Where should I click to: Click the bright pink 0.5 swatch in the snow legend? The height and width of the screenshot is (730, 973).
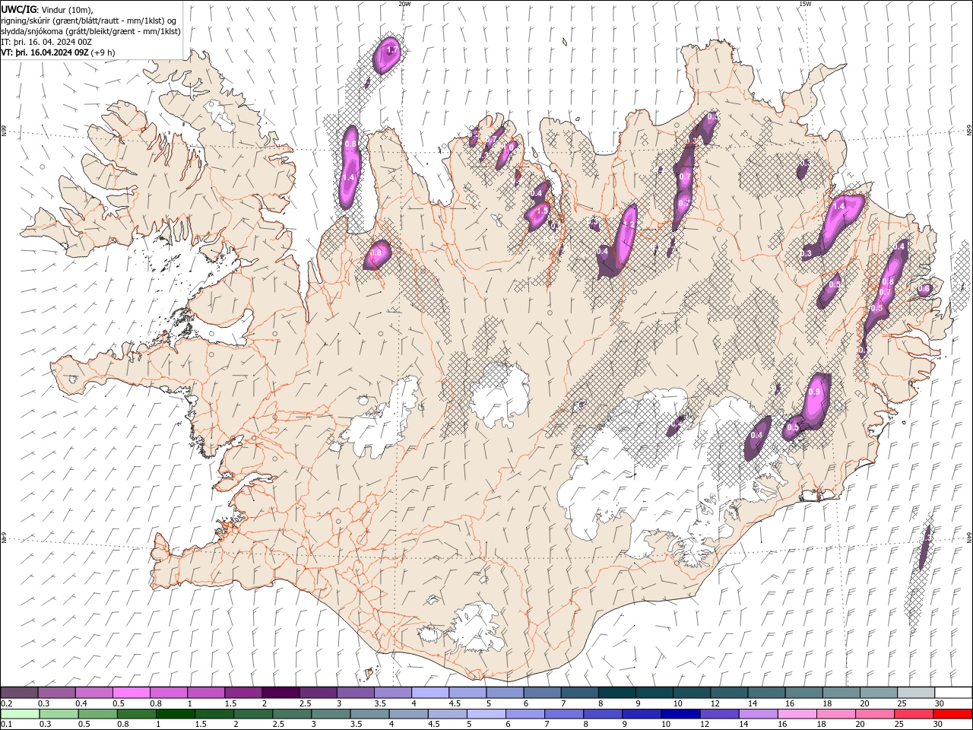pos(132,693)
